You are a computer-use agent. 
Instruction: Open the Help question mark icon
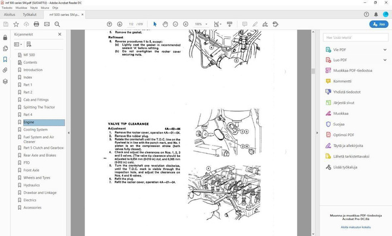(366, 14)
